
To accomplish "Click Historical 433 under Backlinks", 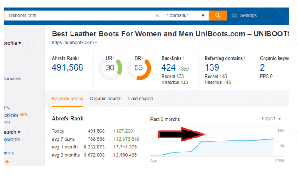I will [174, 82].
